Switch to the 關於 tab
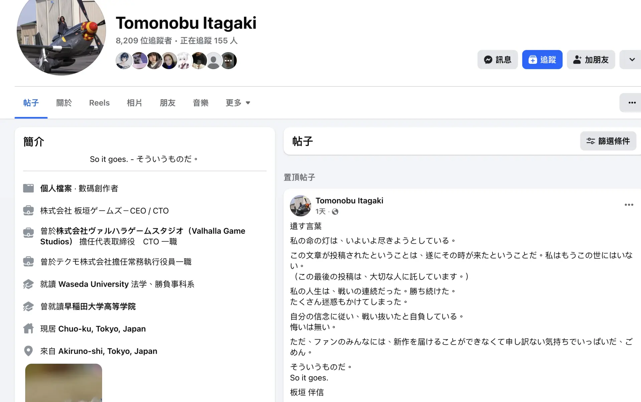 coord(64,103)
